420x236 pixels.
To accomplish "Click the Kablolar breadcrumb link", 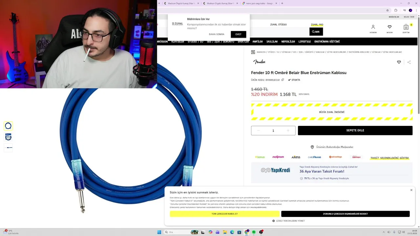I will pyautogui.click(x=320, y=52).
